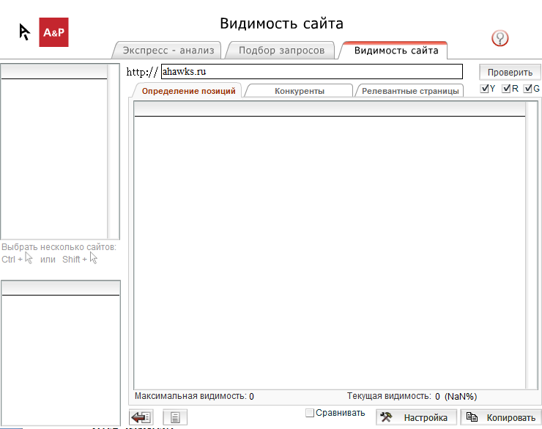
Task: Open the Конкуренты sub-tab
Action: [x=300, y=91]
